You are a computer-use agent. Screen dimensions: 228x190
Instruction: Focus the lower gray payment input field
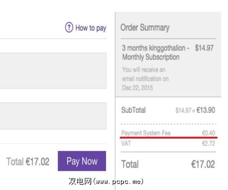[x=53, y=116]
